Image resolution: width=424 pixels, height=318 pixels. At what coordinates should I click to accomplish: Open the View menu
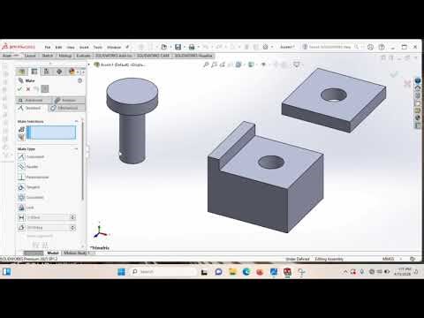[x=71, y=47]
